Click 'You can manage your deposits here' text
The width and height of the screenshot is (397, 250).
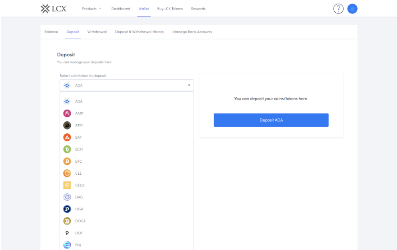pyautogui.click(x=84, y=62)
